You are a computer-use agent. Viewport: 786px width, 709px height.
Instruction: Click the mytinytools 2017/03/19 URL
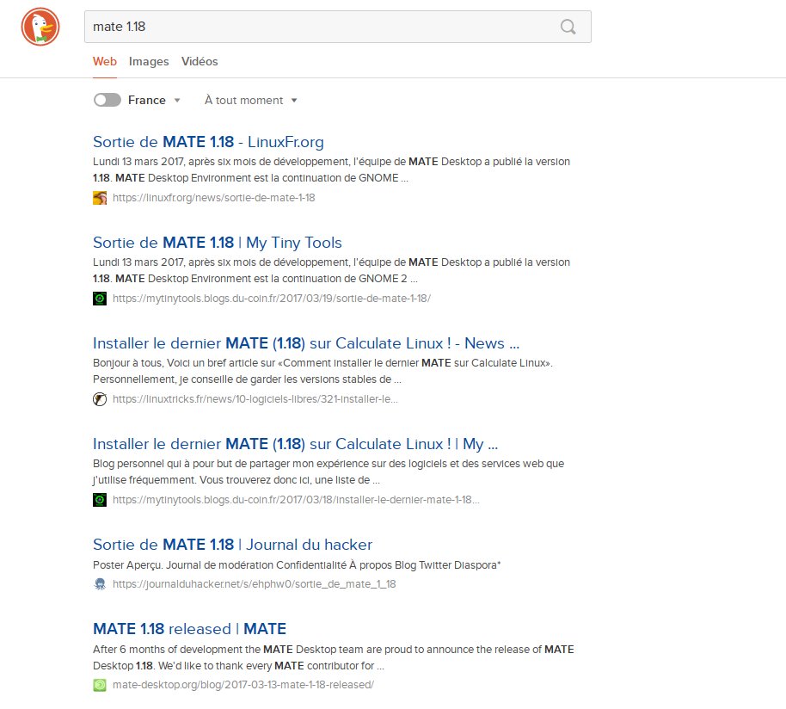tap(271, 299)
